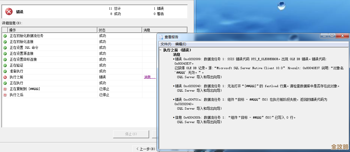Sort by the 状态 column header
Viewport: 350px width, 152px height.
[x=120, y=30]
